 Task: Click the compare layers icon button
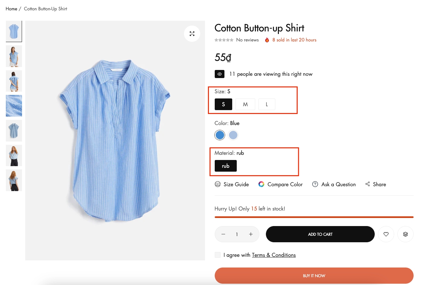pos(405,234)
